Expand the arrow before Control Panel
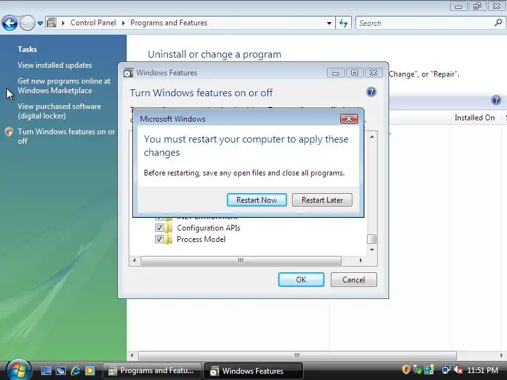Screen dimensions: 507x380 pyautogui.click(x=63, y=23)
